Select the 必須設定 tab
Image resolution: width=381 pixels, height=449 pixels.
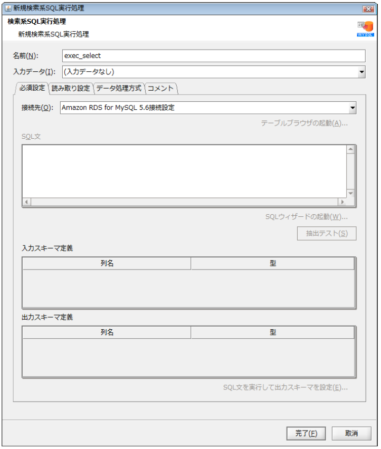[32, 88]
